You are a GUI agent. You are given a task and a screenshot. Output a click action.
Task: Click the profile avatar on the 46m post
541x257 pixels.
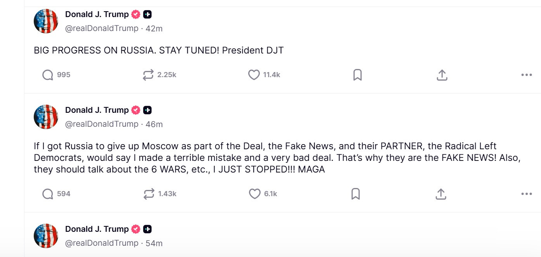46,117
